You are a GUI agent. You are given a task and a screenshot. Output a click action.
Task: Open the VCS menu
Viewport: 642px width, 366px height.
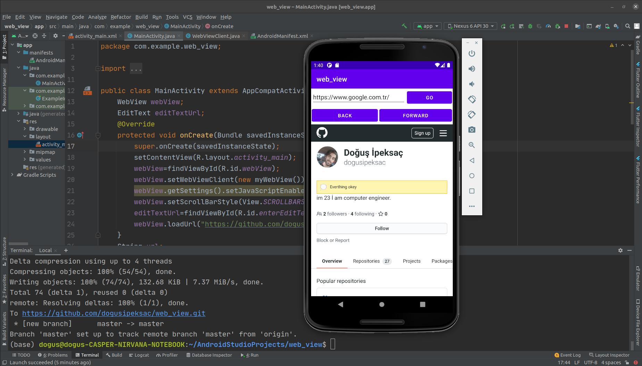pos(187,17)
